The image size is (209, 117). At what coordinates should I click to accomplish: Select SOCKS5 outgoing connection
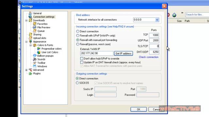click(77, 83)
